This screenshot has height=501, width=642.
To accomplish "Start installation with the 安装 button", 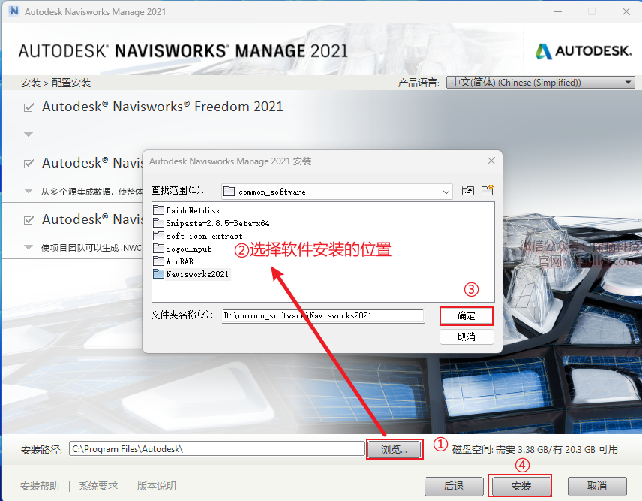I will pos(520,487).
